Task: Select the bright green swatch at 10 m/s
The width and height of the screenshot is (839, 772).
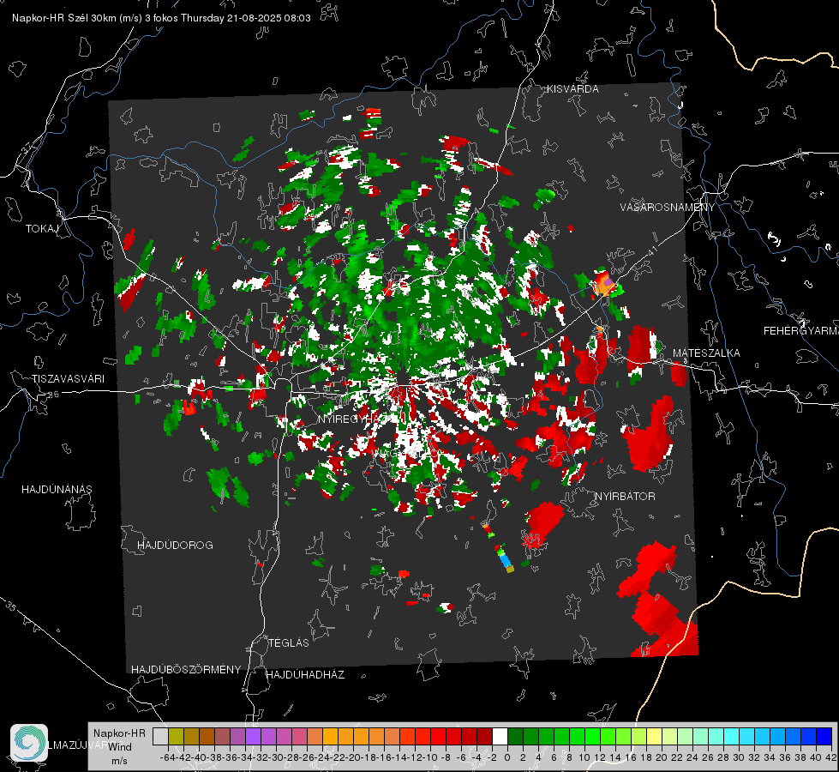Action: (592, 736)
